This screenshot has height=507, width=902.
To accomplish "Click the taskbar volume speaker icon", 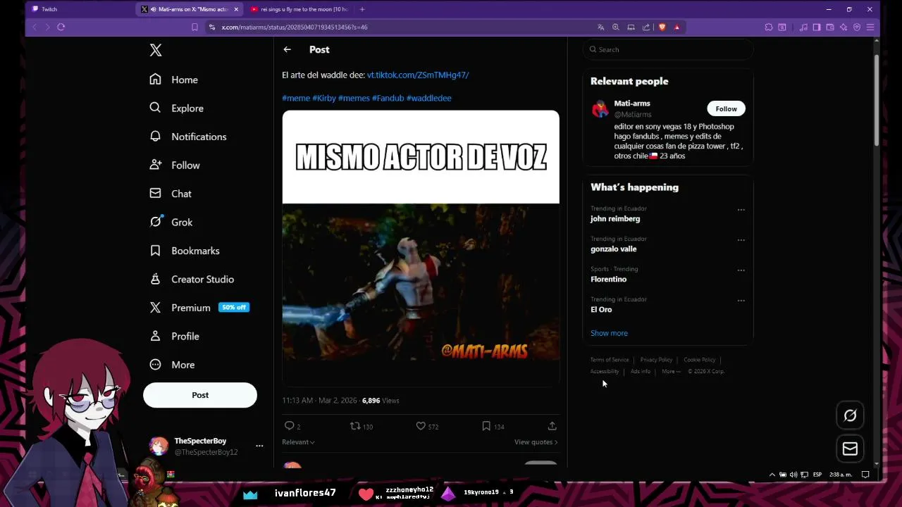I will [x=793, y=475].
